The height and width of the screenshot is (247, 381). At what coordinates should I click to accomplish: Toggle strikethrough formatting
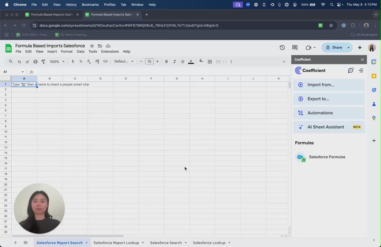pyautogui.click(x=182, y=62)
